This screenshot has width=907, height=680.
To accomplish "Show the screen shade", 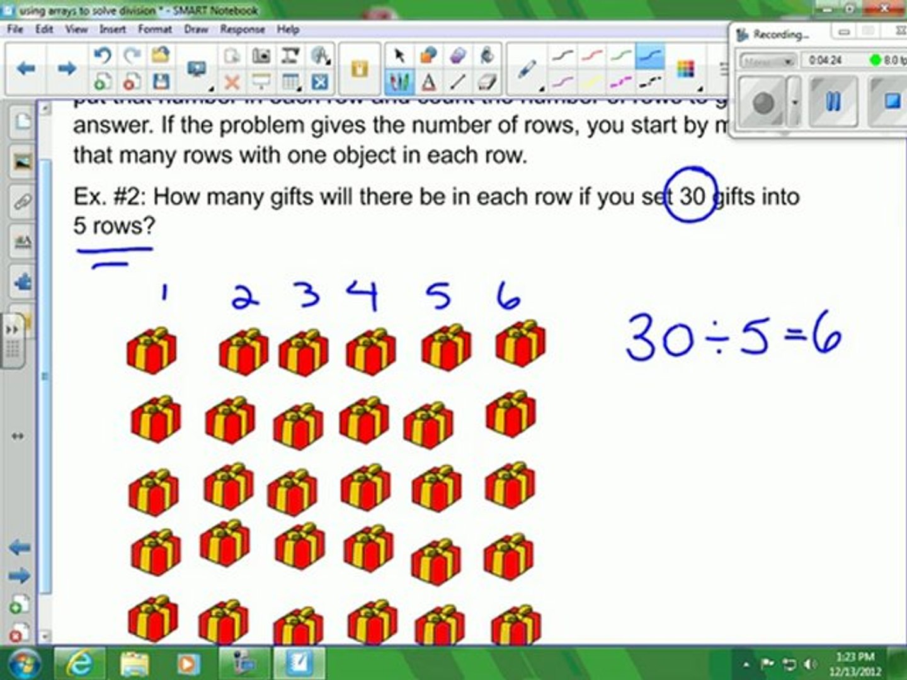I will 261,81.
